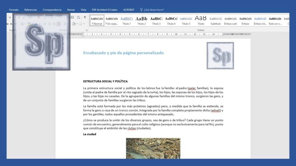Click the Estilos group label
Image resolution: width=296 pixels, height=166 pixels.
201,30
